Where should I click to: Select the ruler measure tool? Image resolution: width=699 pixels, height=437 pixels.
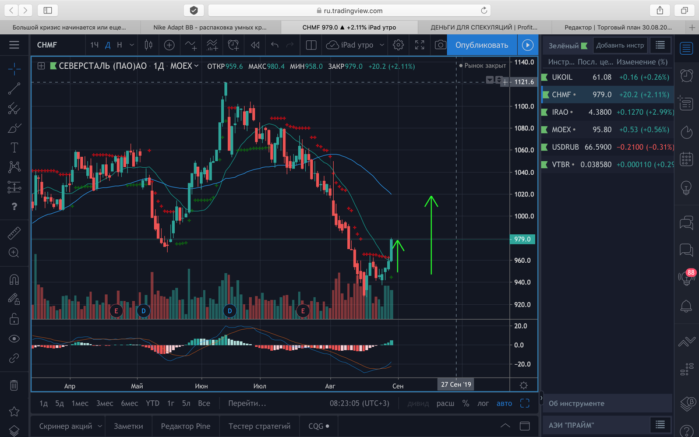pyautogui.click(x=15, y=233)
